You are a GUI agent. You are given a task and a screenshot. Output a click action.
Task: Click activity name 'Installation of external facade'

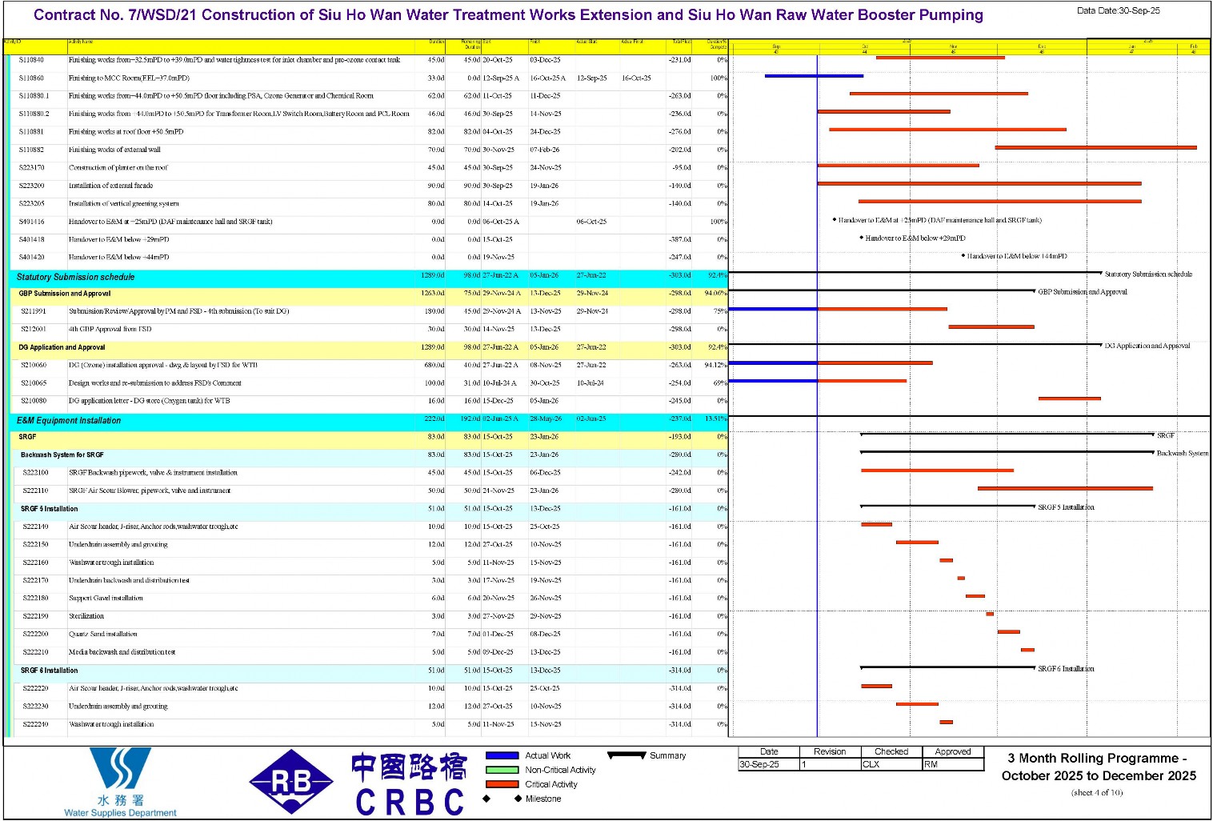point(110,186)
